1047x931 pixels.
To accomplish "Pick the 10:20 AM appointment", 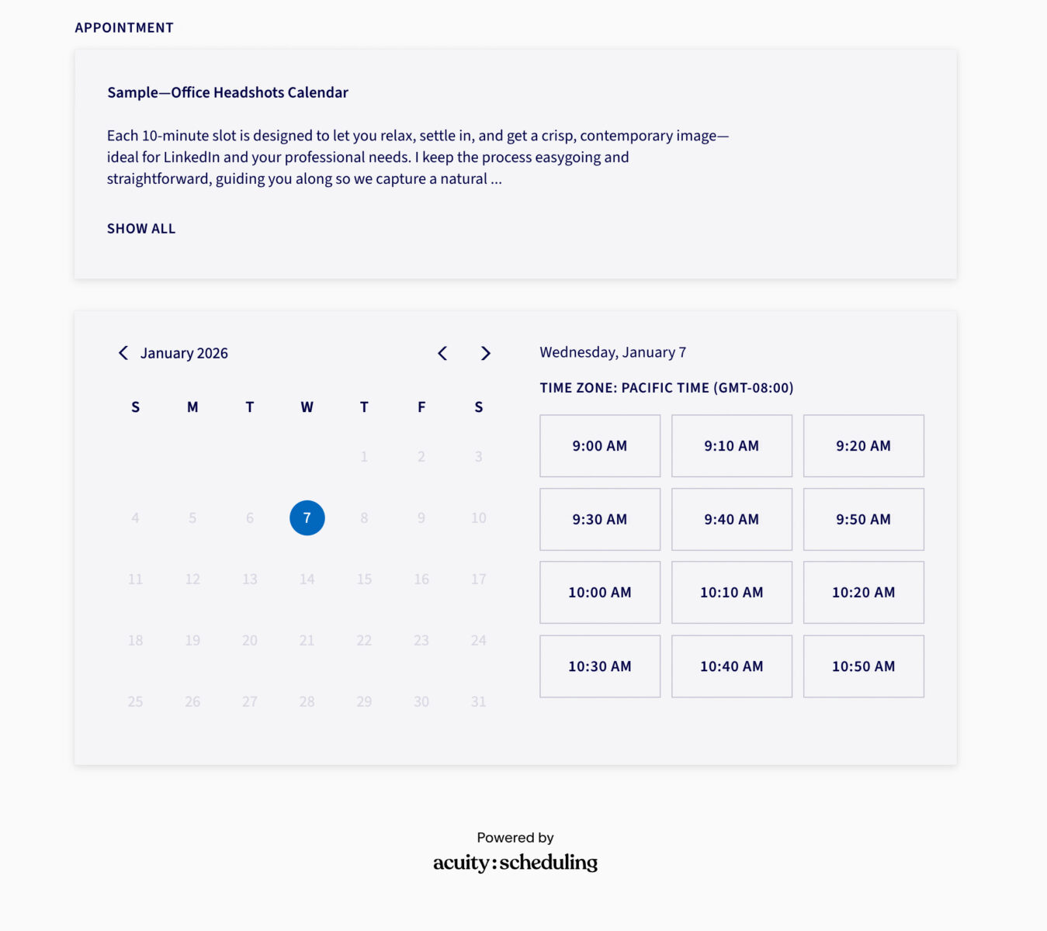I will pyautogui.click(x=863, y=592).
